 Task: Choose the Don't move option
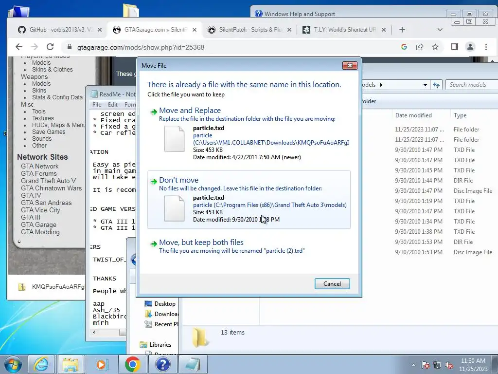(249, 199)
